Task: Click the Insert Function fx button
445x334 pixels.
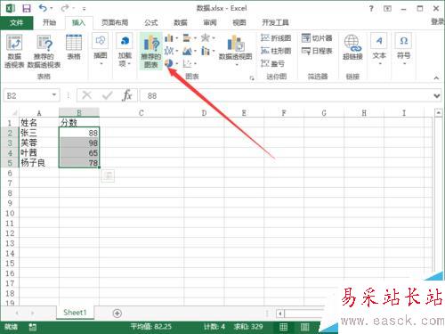Action: 127,95
